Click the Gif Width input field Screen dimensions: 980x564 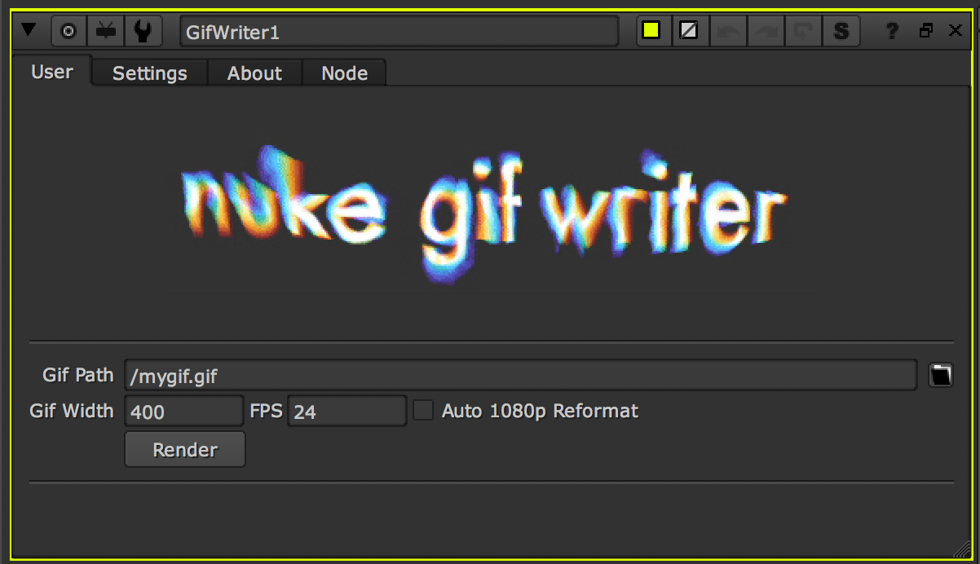pyautogui.click(x=183, y=412)
